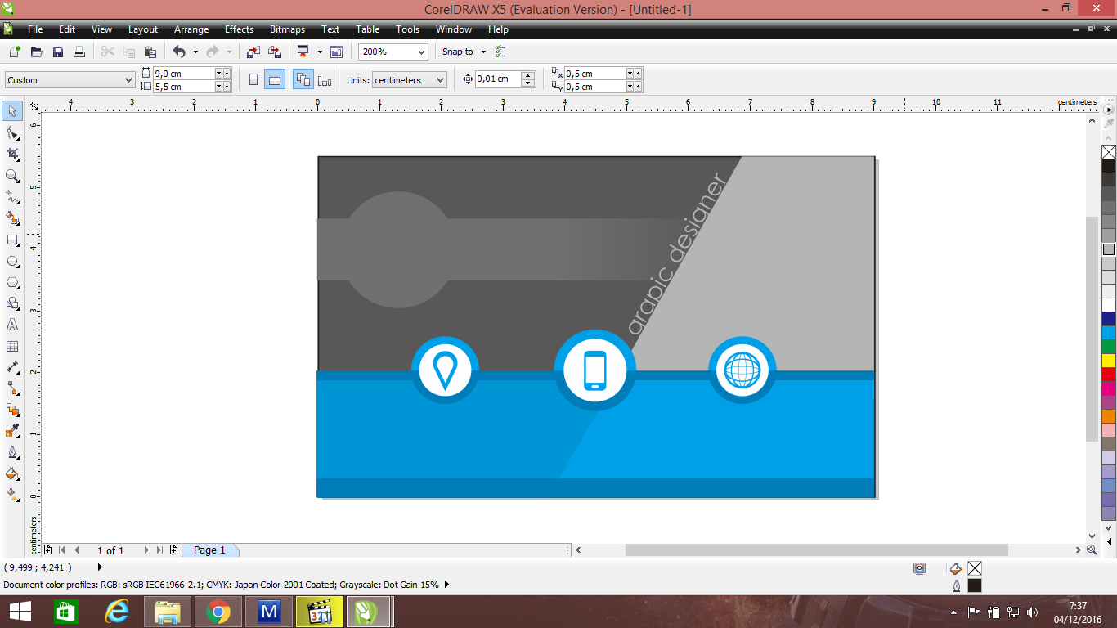The image size is (1117, 628).
Task: Click the Snap to button
Action: (458, 52)
